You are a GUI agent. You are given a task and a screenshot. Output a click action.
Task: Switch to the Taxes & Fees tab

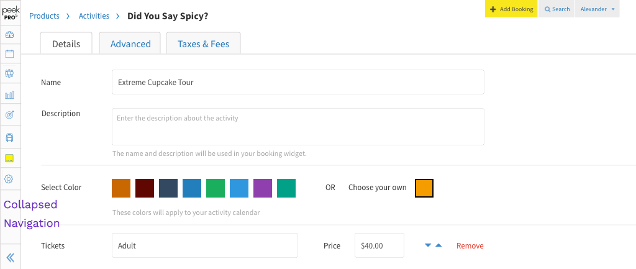point(203,43)
